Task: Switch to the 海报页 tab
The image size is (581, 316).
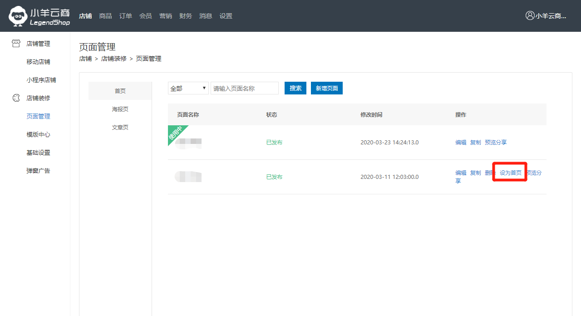Action: tap(120, 109)
